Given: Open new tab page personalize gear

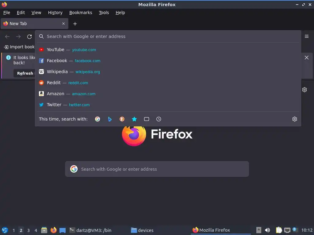Looking at the screenshot, I should [x=304, y=90].
